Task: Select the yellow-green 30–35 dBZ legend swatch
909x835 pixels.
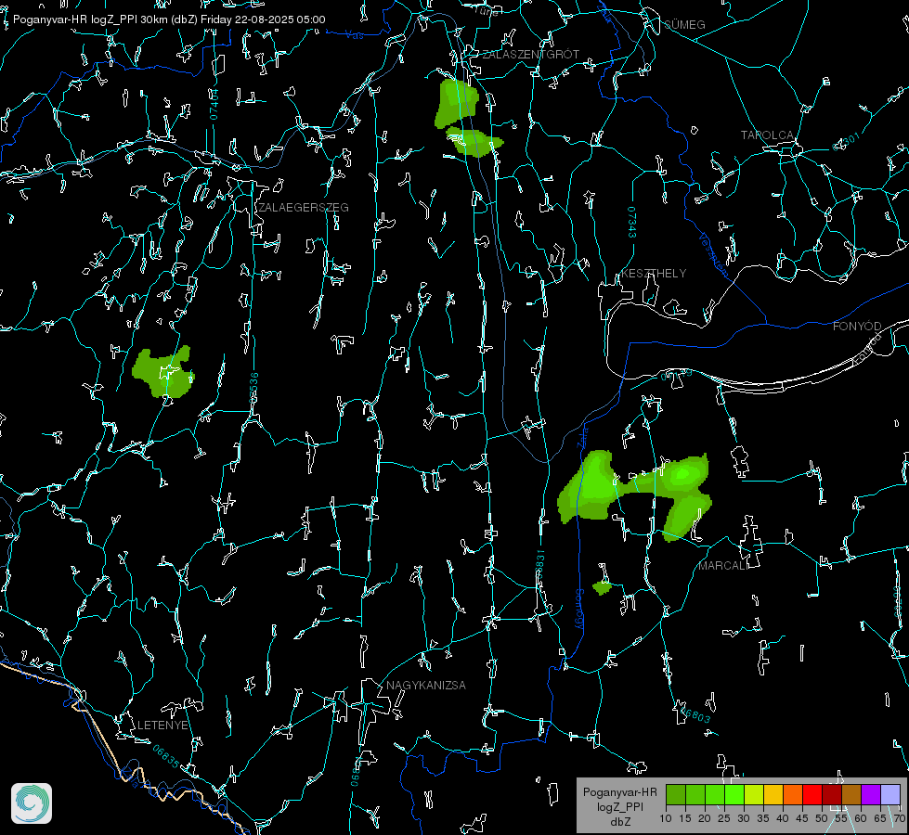Action: pyautogui.click(x=754, y=795)
